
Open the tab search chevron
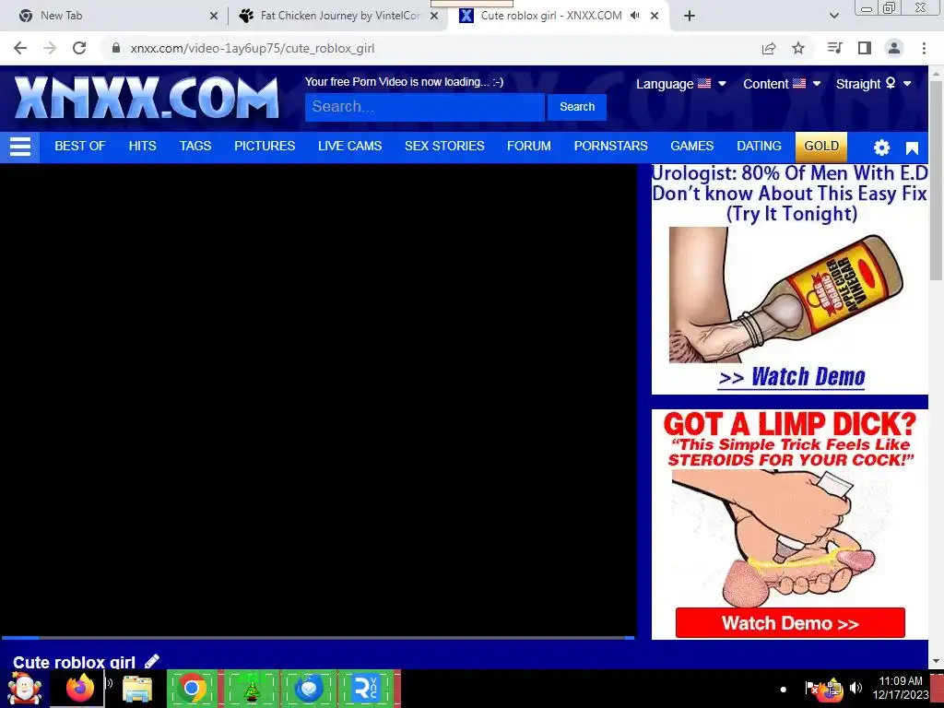pyautogui.click(x=833, y=16)
